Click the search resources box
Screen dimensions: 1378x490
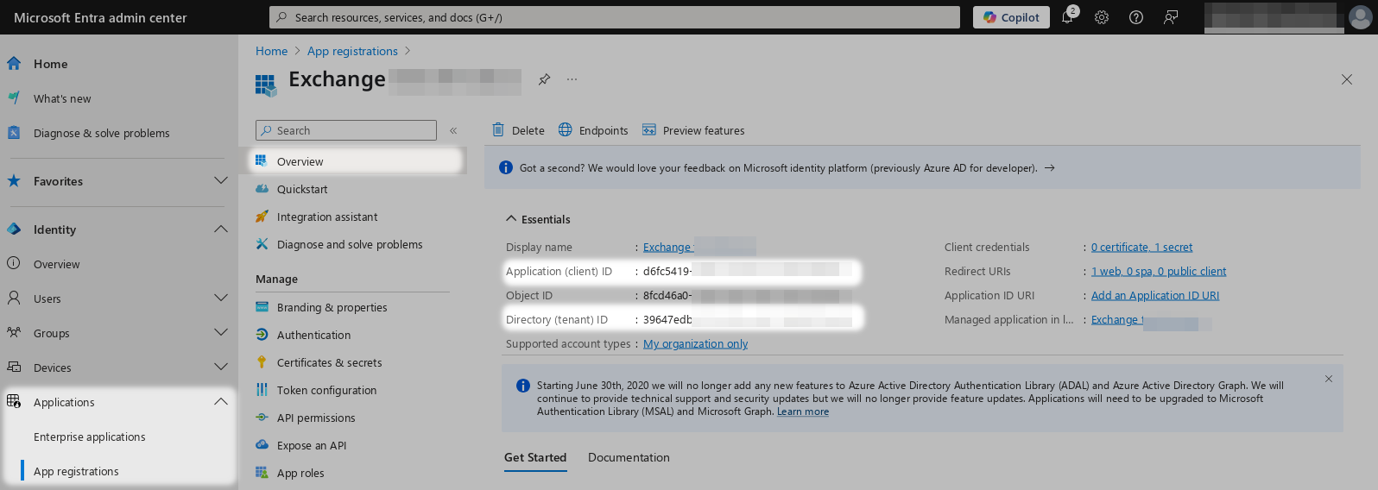click(615, 17)
